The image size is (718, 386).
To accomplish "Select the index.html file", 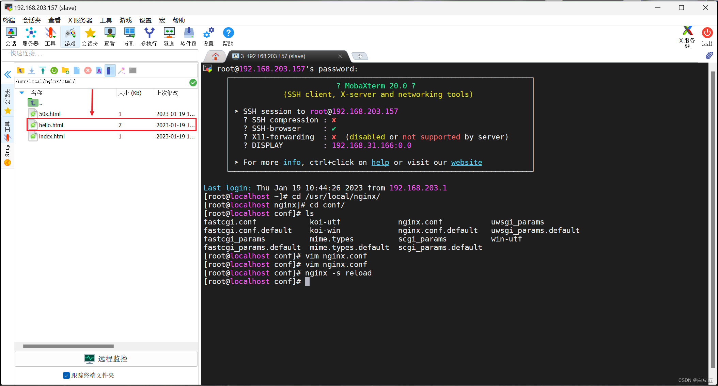I will 112,136.
